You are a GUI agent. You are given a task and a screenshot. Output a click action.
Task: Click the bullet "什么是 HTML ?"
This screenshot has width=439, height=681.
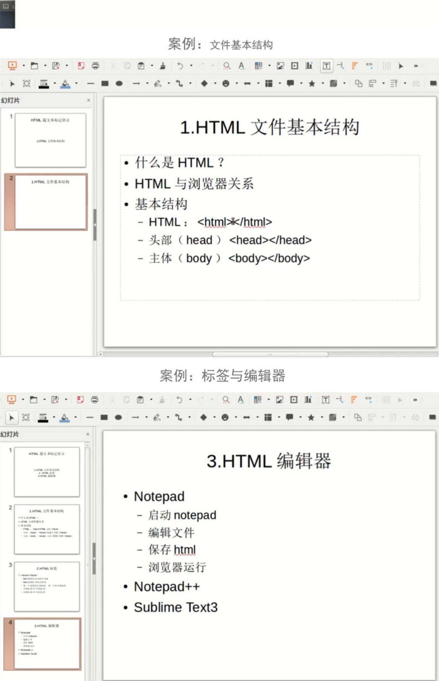[x=179, y=162]
